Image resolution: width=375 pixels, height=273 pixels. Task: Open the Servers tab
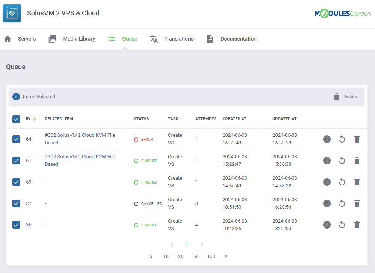(27, 39)
